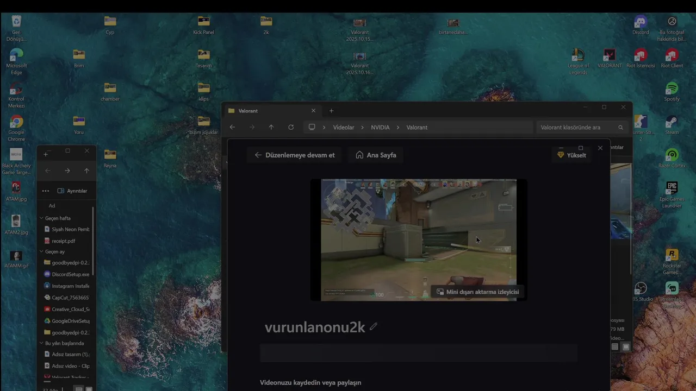Select NVIDIA in the Explorer address breadcrumb
This screenshot has width=696, height=391.
tap(380, 127)
